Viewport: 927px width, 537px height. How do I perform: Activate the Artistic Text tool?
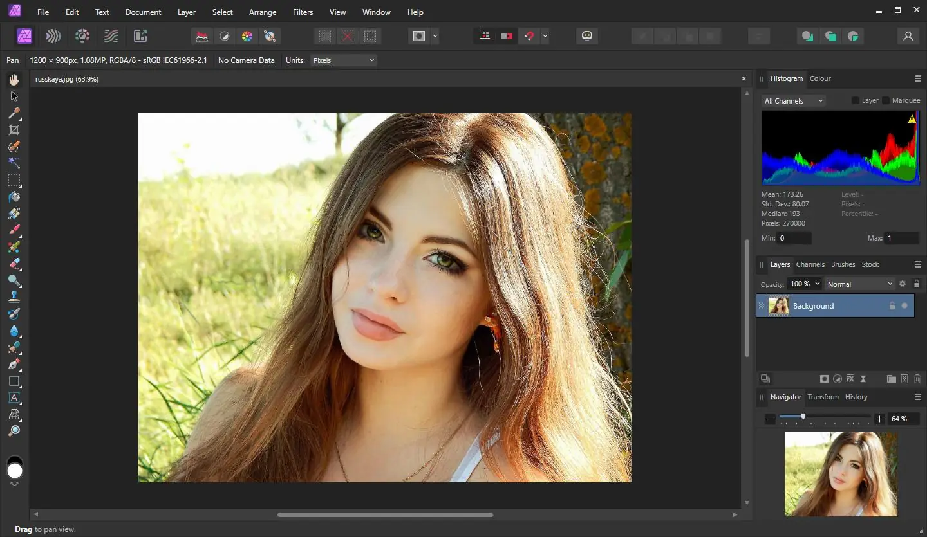click(14, 397)
